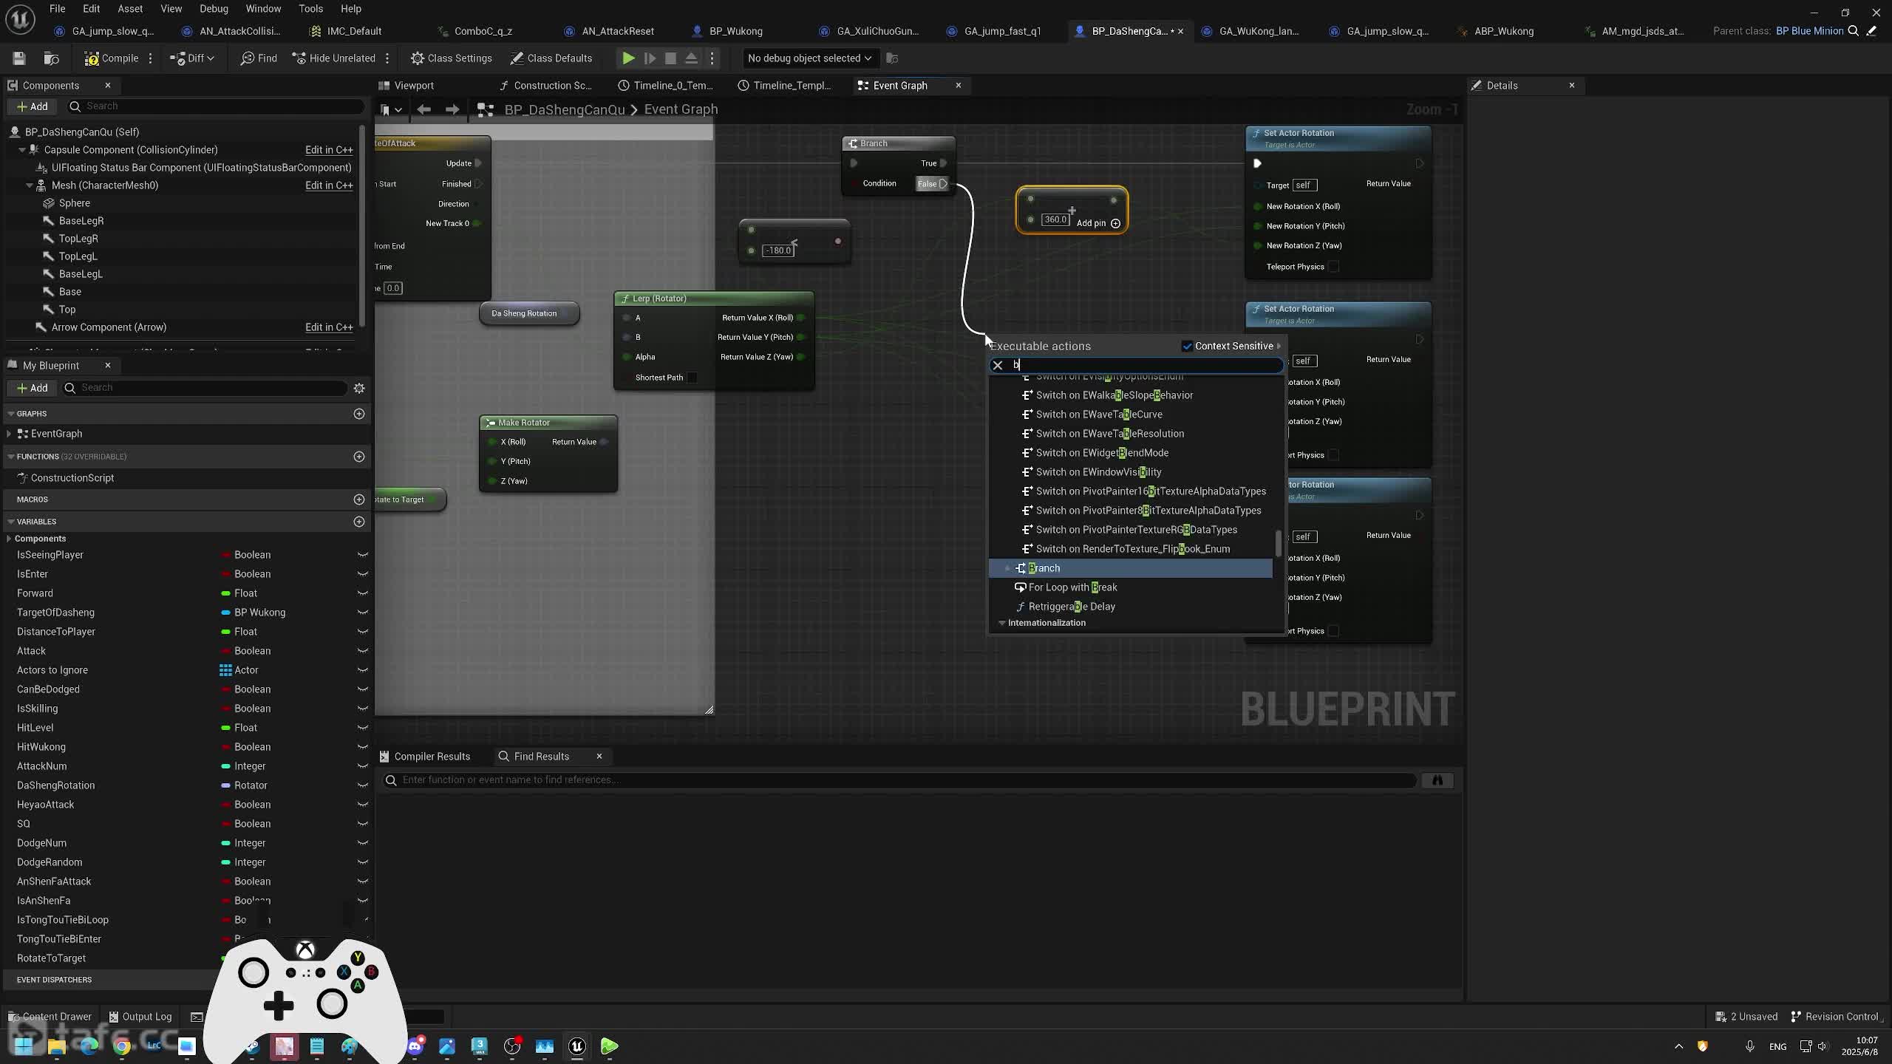Clear the action search field

click(x=998, y=365)
